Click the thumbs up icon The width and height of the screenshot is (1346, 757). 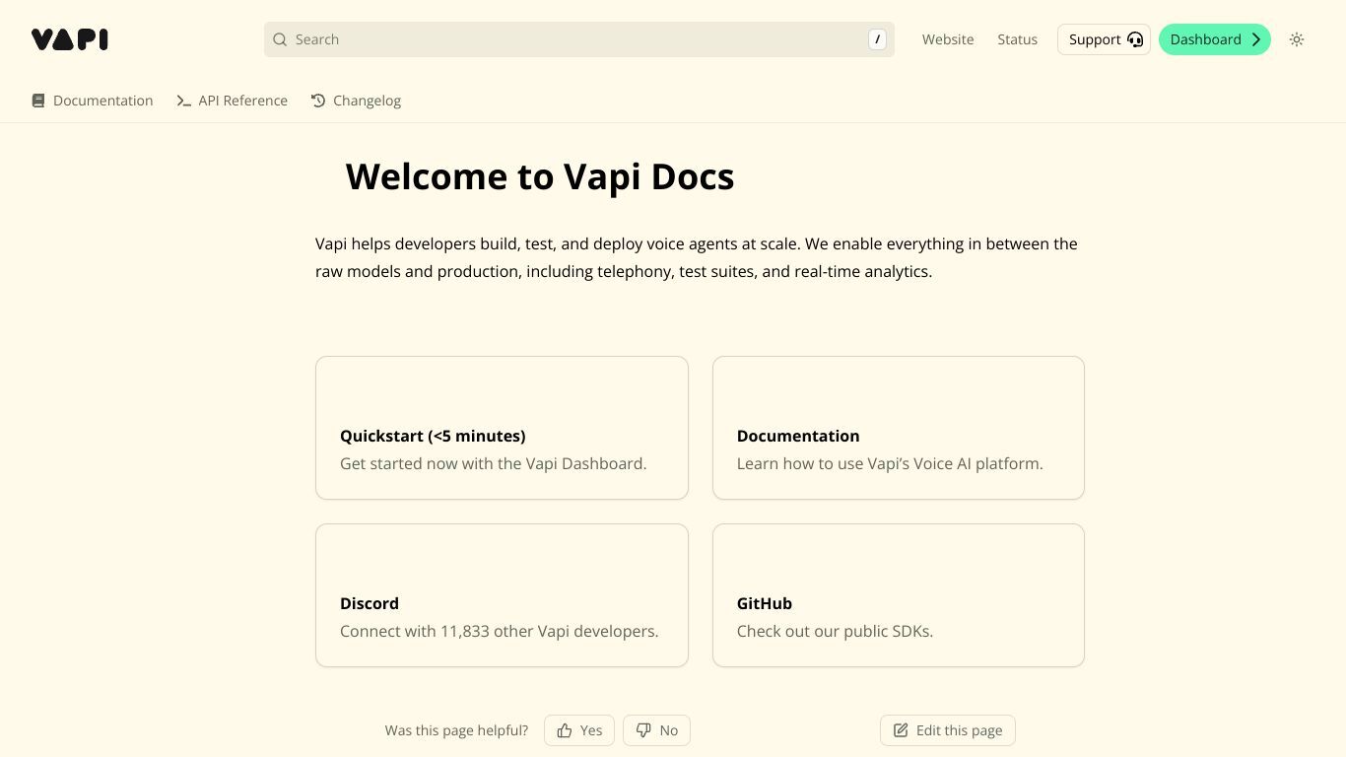[565, 730]
